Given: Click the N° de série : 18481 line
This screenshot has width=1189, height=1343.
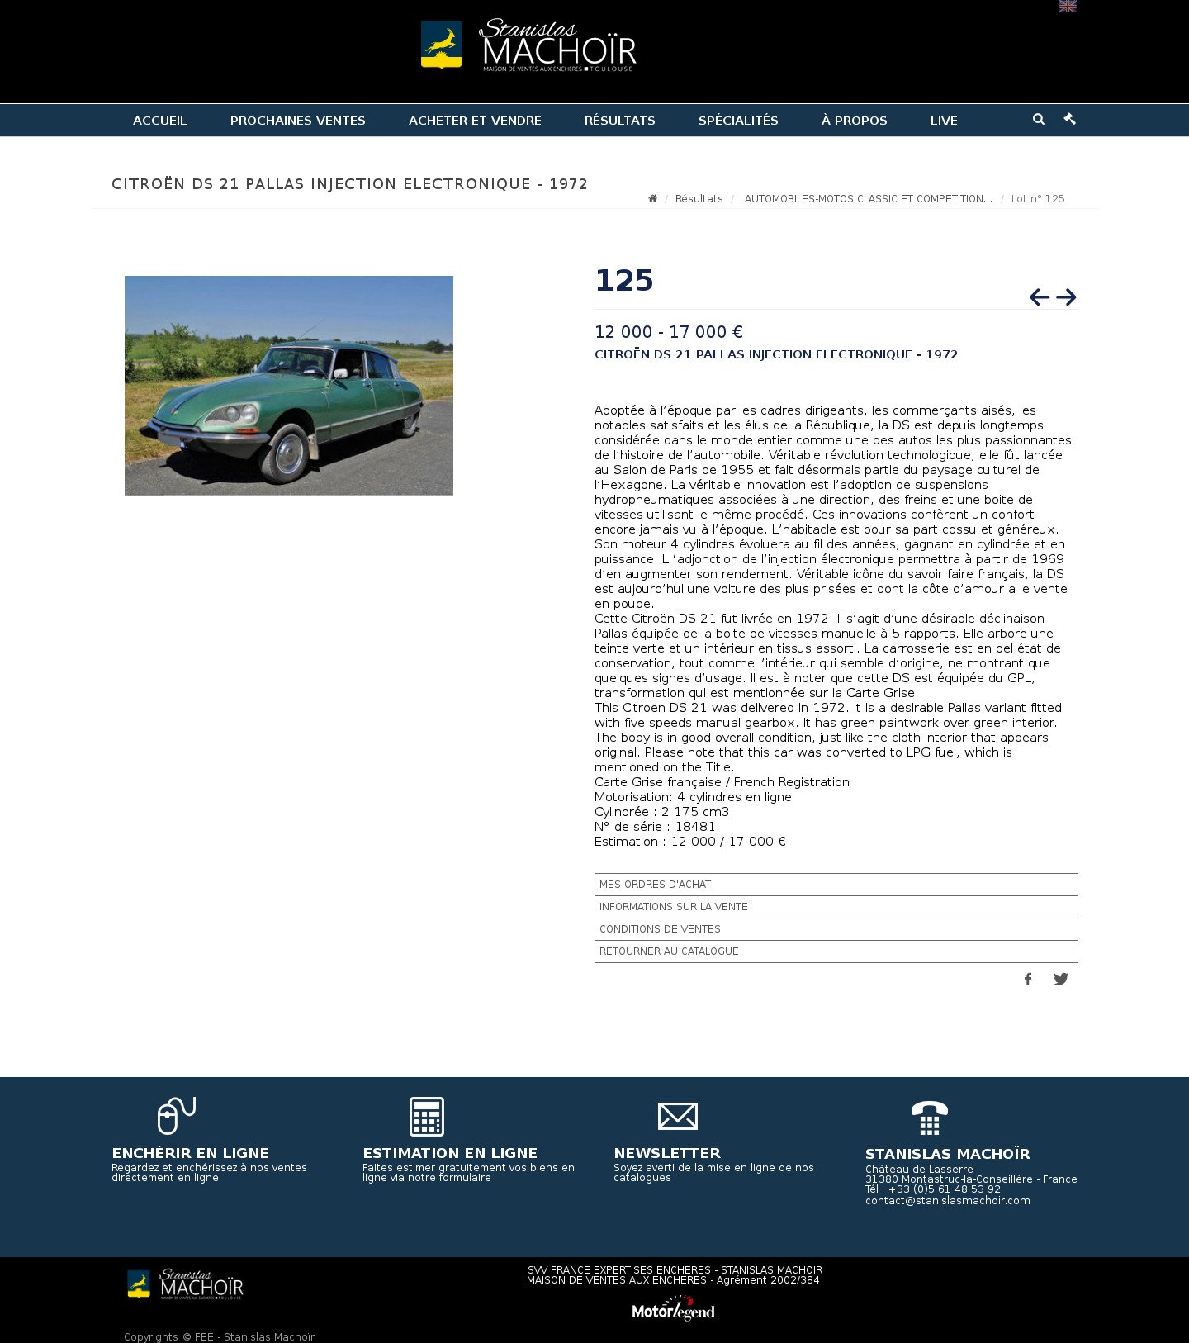Looking at the screenshot, I should tap(655, 827).
